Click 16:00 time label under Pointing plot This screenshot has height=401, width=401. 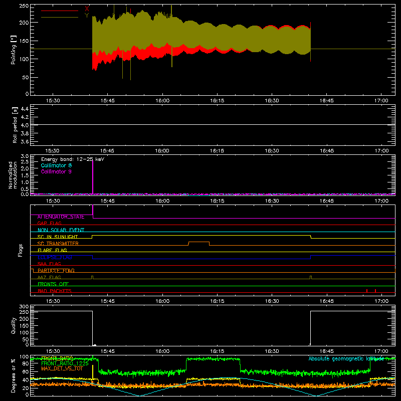(162, 101)
